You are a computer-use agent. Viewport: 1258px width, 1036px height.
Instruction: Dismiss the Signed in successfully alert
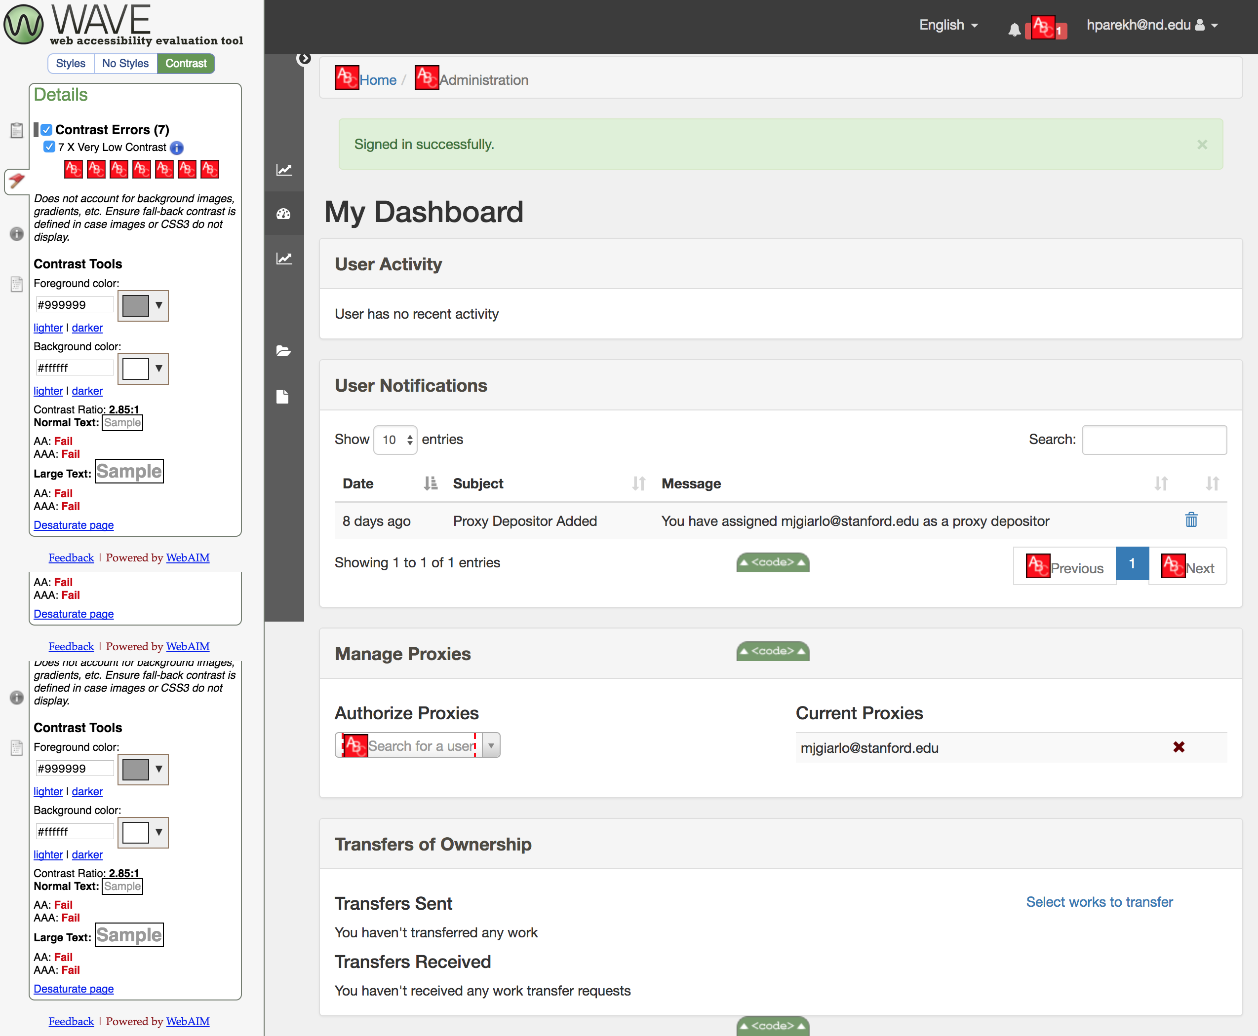click(1202, 145)
